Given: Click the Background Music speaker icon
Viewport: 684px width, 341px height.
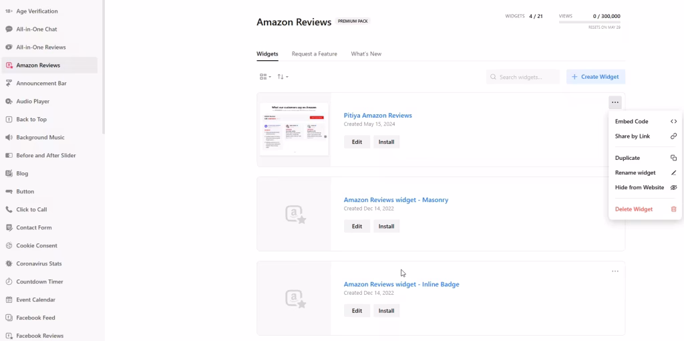Looking at the screenshot, I should pyautogui.click(x=9, y=137).
